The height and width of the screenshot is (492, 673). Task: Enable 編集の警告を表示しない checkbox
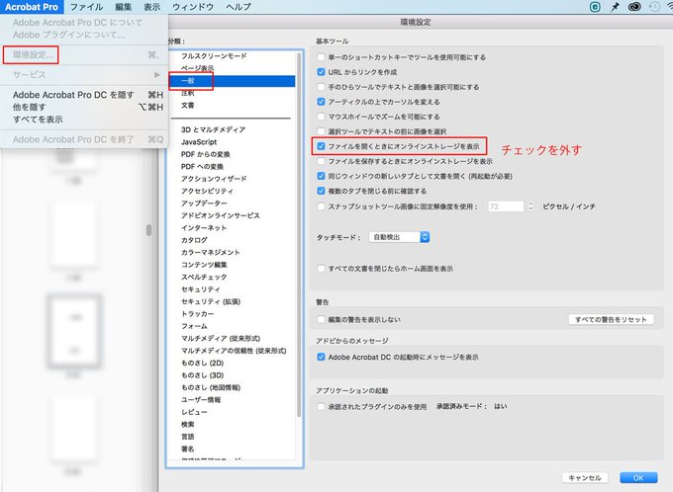pyautogui.click(x=321, y=319)
